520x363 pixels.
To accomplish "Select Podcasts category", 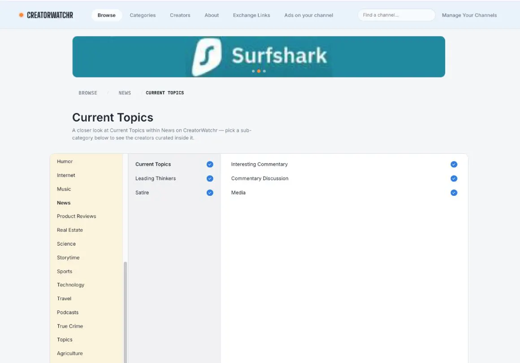I will point(68,312).
